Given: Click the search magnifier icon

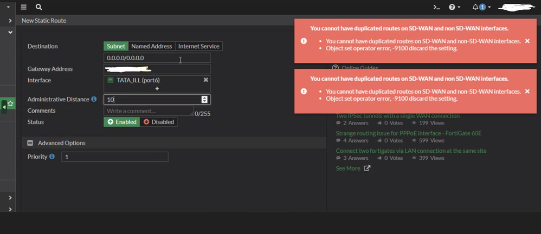Looking at the screenshot, I should pyautogui.click(x=38, y=8).
